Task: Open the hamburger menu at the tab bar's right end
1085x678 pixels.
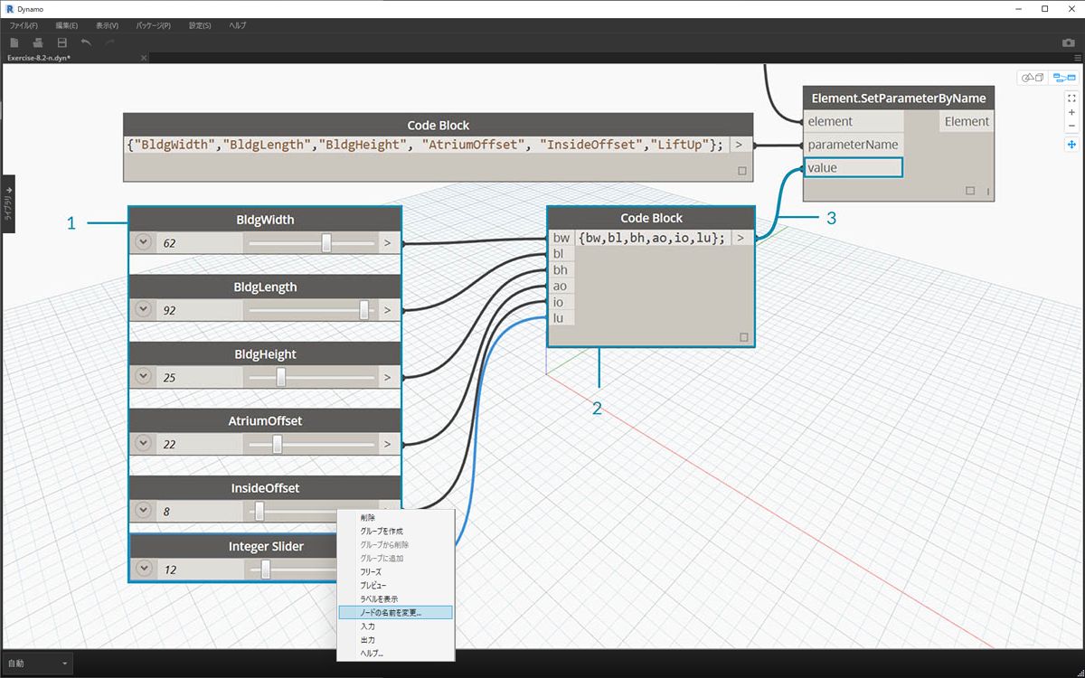Action: (x=1078, y=58)
